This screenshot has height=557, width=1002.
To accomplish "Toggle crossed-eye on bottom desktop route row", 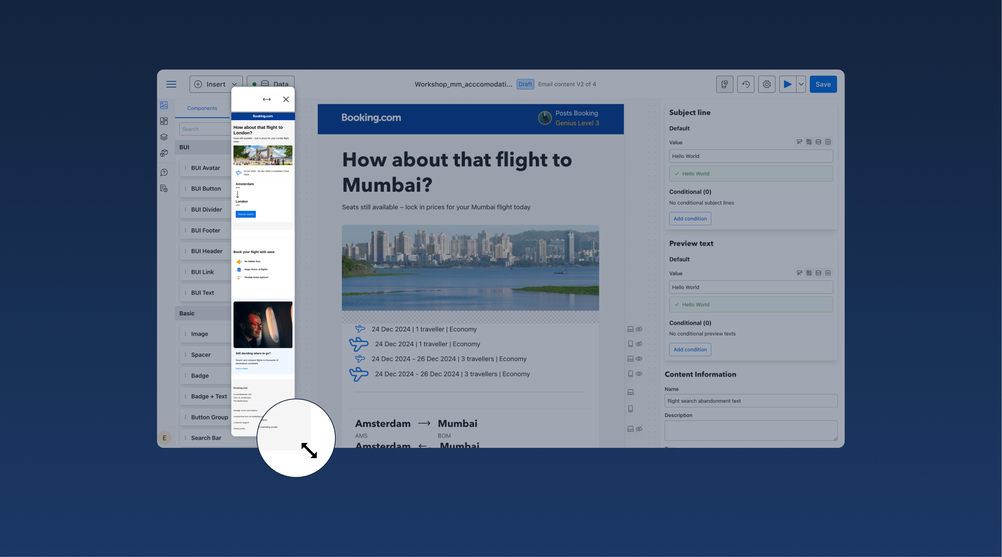I will [639, 429].
